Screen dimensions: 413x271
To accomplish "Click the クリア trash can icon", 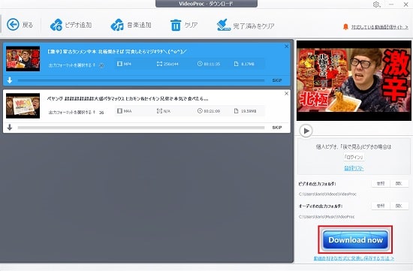I will [x=176, y=26].
